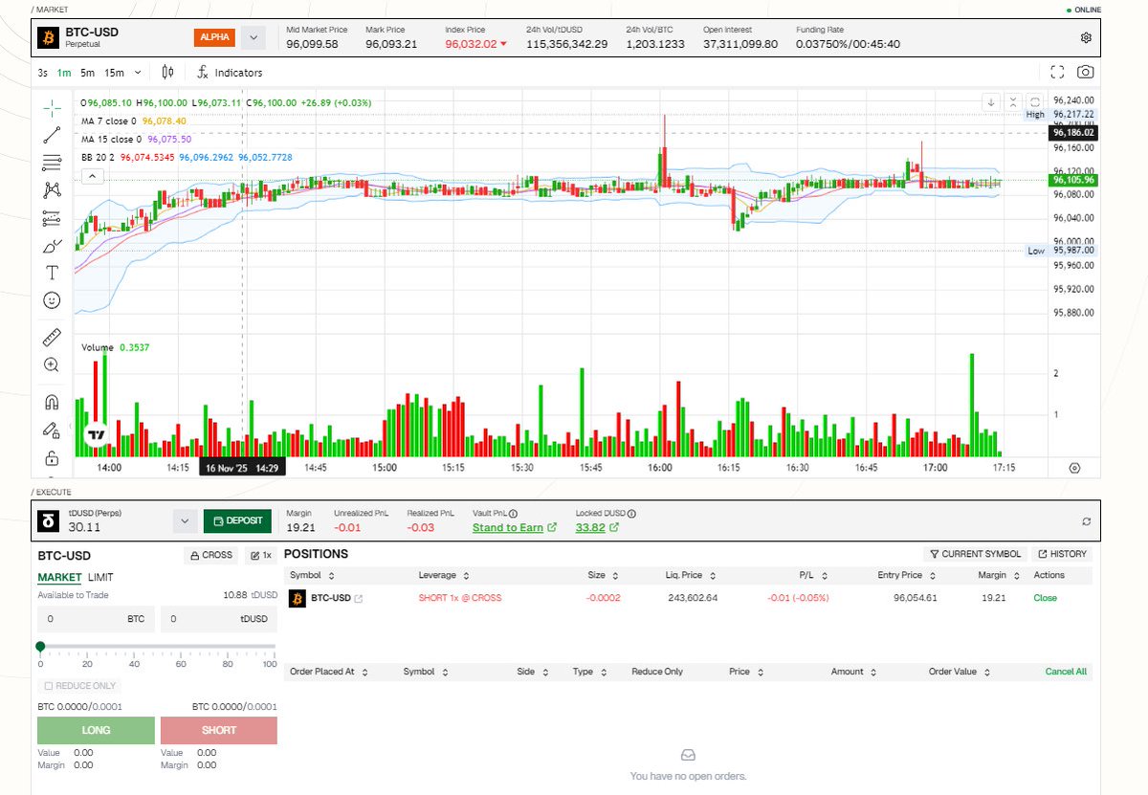The height and width of the screenshot is (795, 1148).
Task: Toggle the REDUCE ONLY checkbox
Action: (x=50, y=686)
